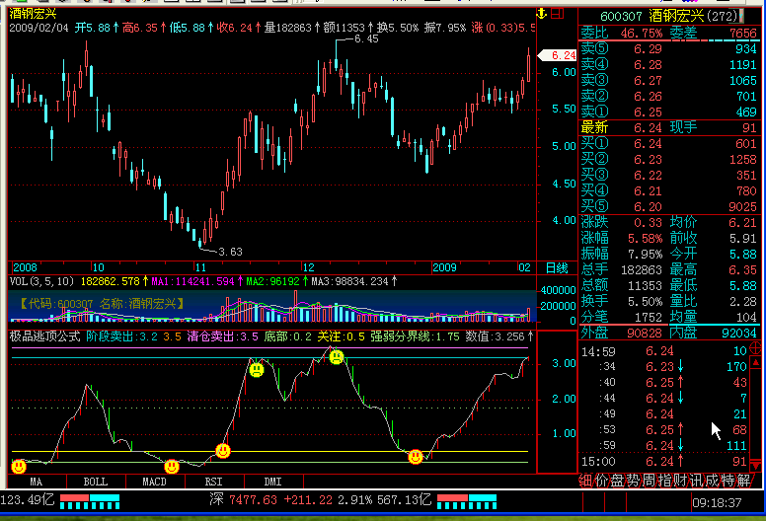
Task: Click the 15:00 last trade tick row
Action: [664, 462]
